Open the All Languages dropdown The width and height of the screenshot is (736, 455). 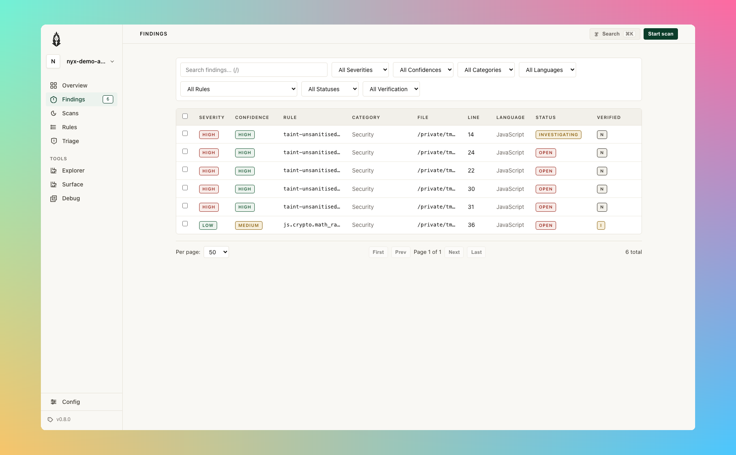548,70
